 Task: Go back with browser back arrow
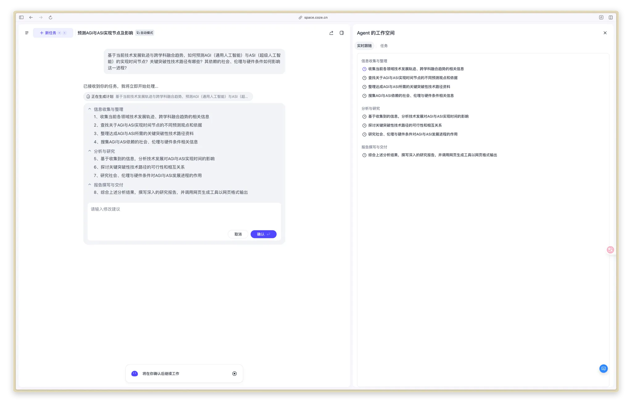click(31, 18)
